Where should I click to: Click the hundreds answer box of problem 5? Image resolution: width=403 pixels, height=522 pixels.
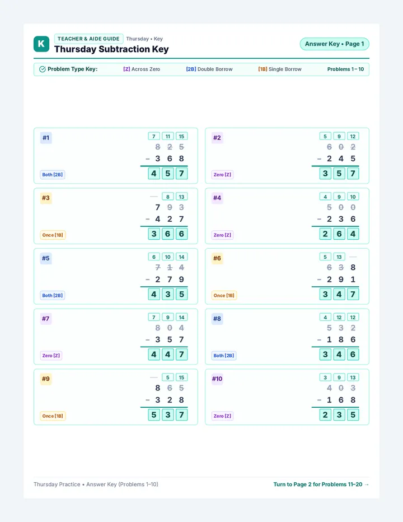point(154,294)
